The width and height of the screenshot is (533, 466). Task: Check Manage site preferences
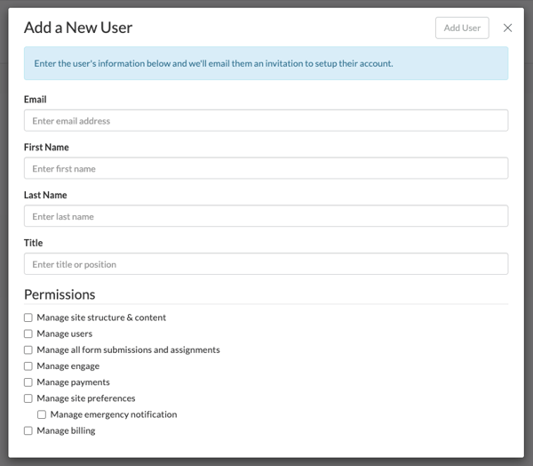click(x=28, y=398)
